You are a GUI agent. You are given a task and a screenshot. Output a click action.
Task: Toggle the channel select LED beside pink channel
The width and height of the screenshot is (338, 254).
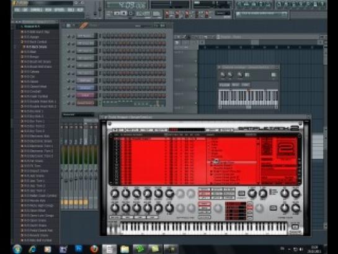100,96
